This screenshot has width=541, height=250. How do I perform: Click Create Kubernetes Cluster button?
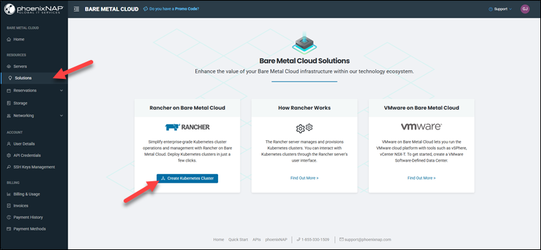pyautogui.click(x=187, y=179)
